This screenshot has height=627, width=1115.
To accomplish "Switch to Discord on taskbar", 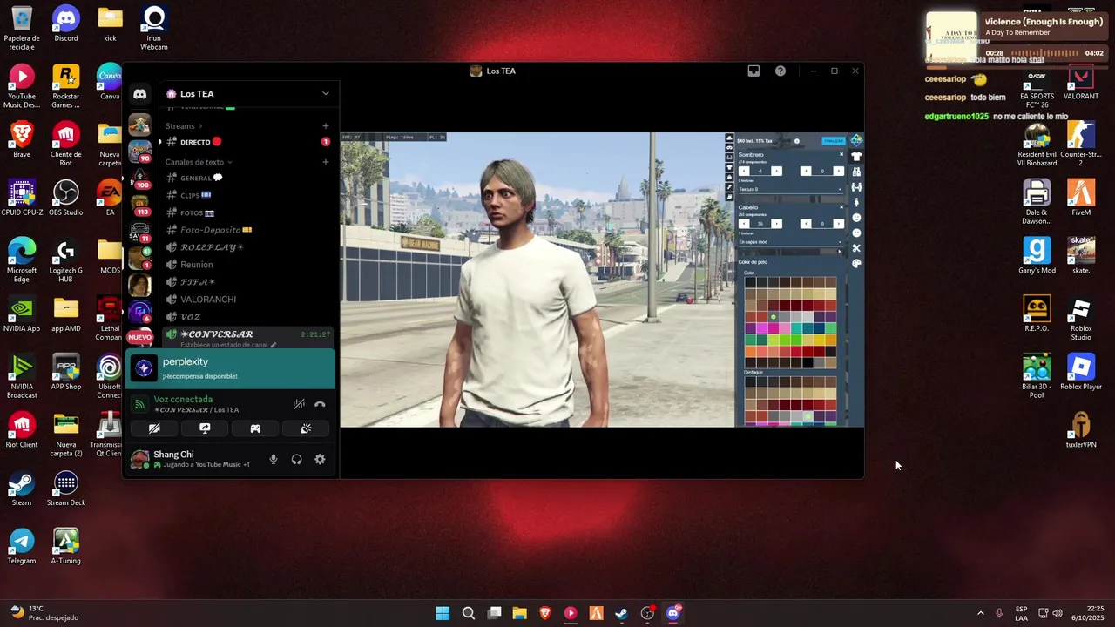I will click(672, 613).
